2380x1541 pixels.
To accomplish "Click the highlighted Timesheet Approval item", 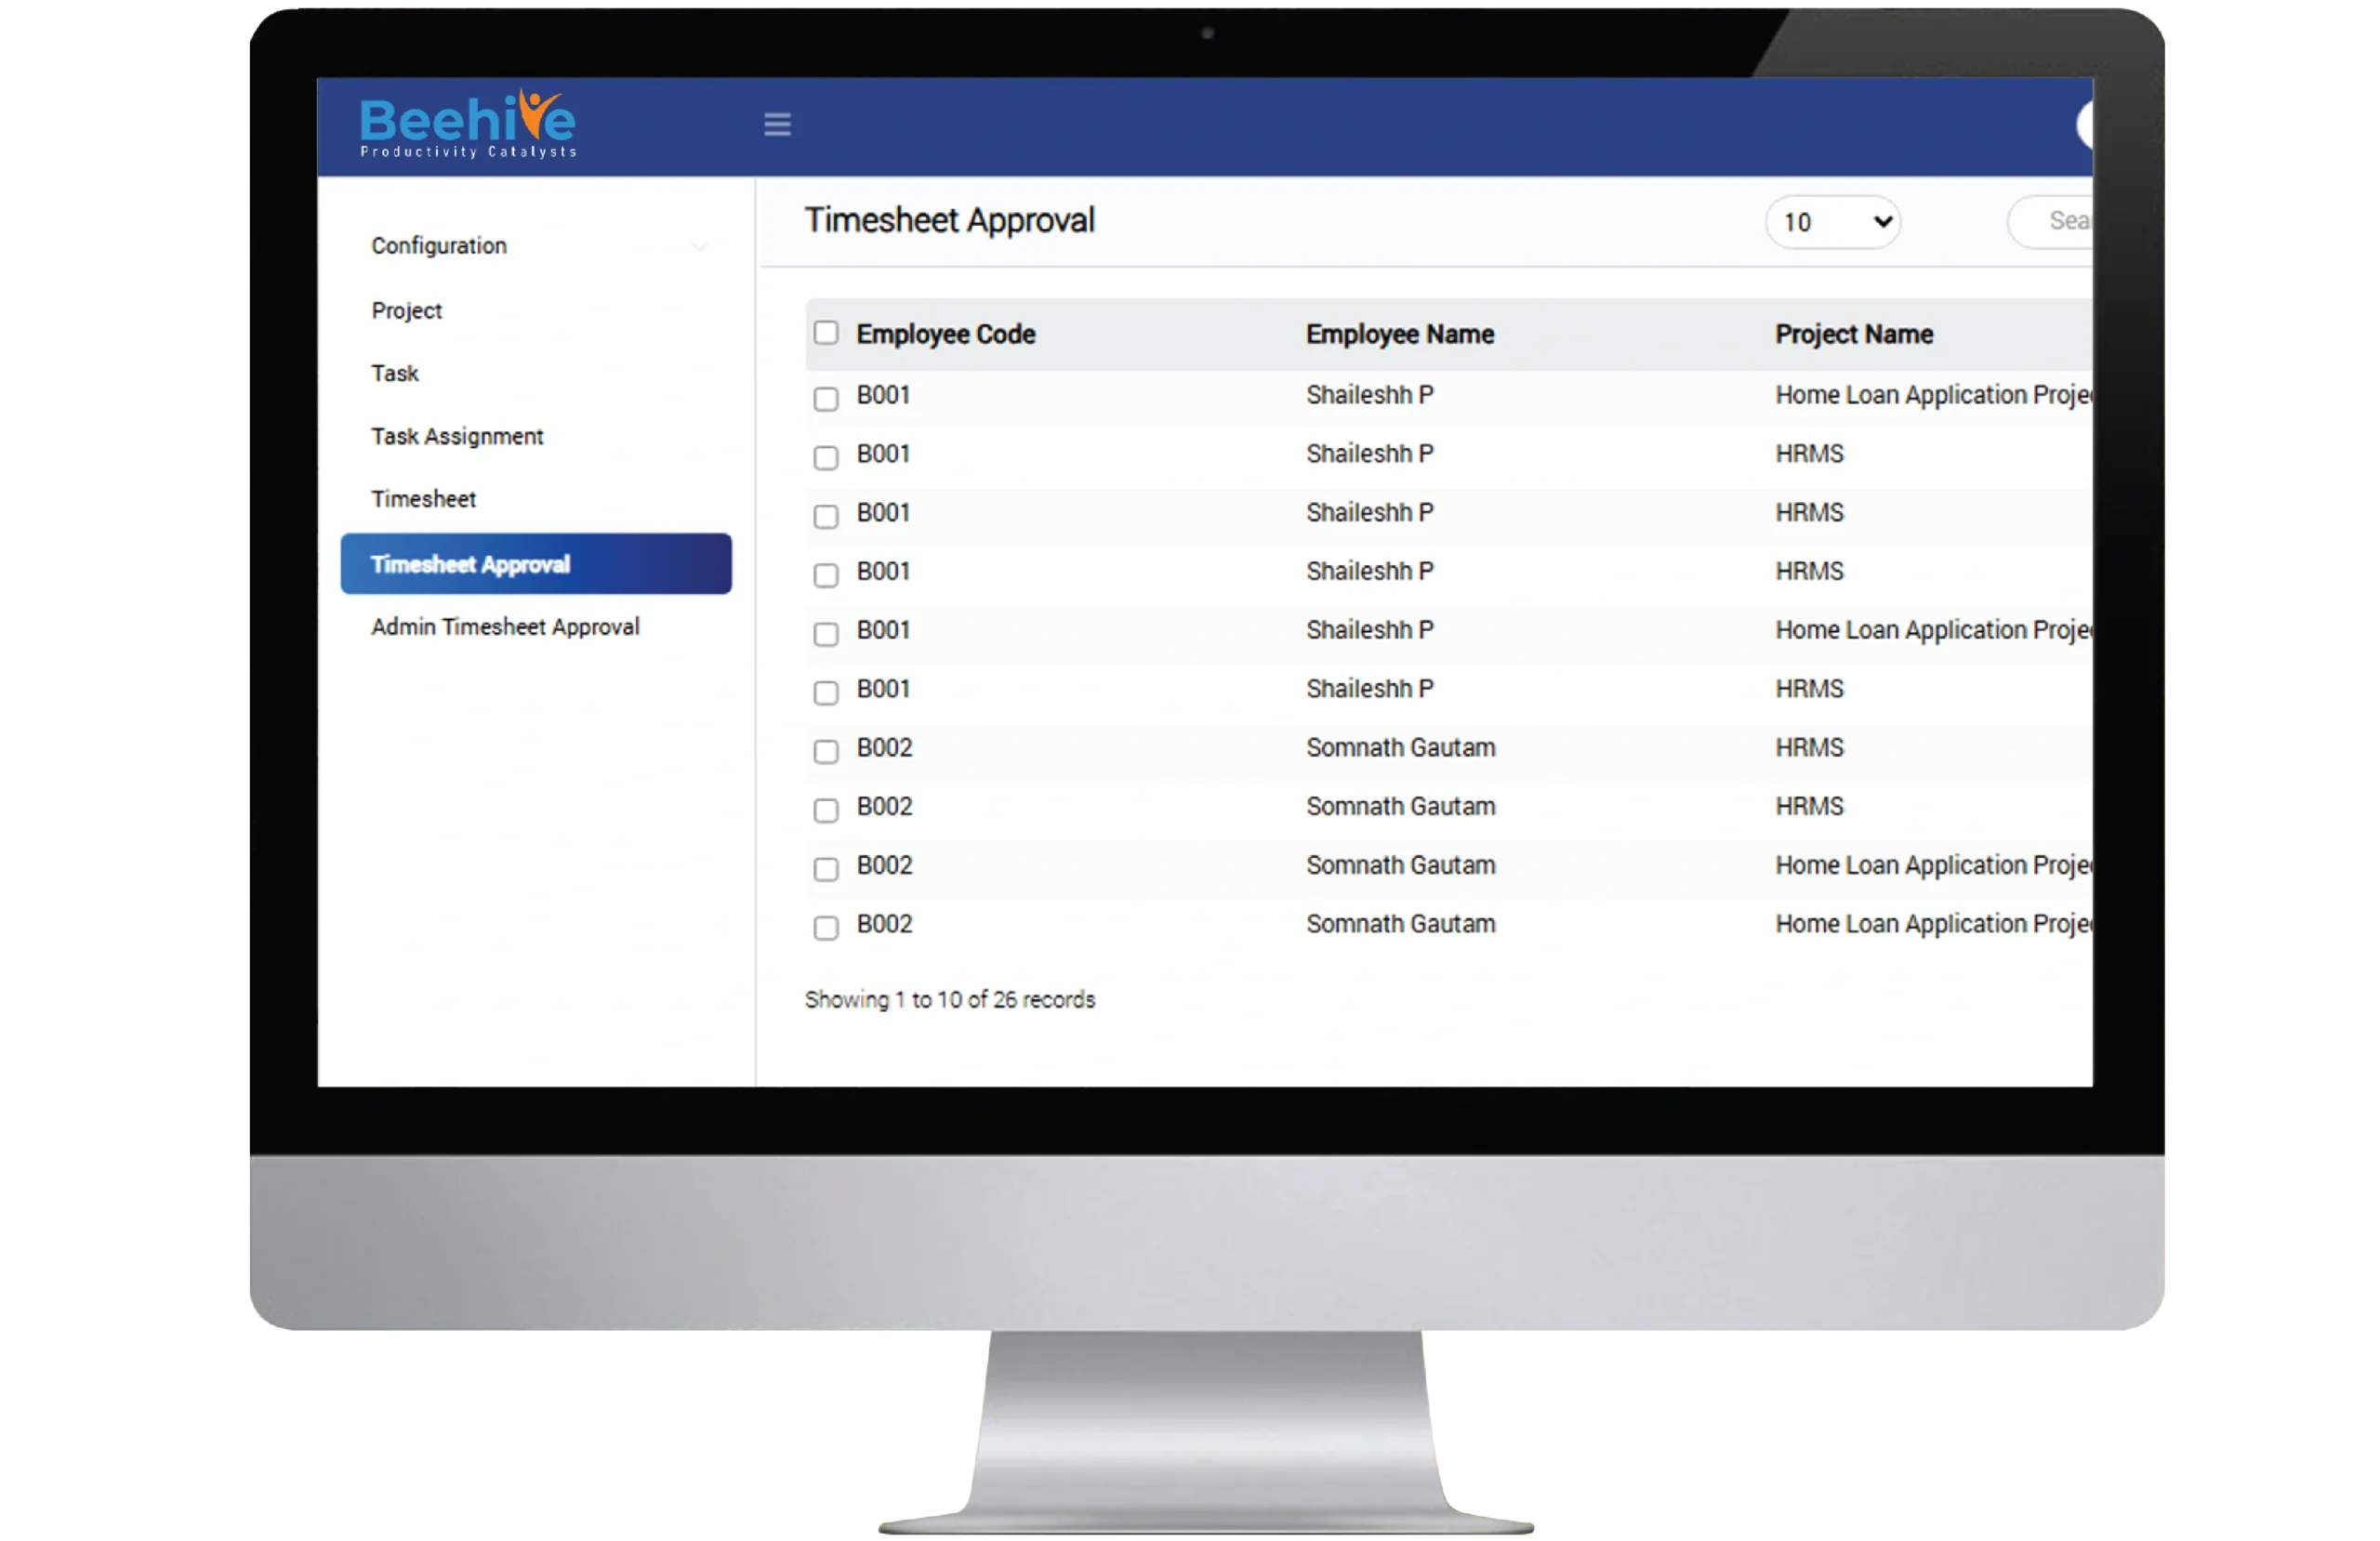I will tap(535, 564).
